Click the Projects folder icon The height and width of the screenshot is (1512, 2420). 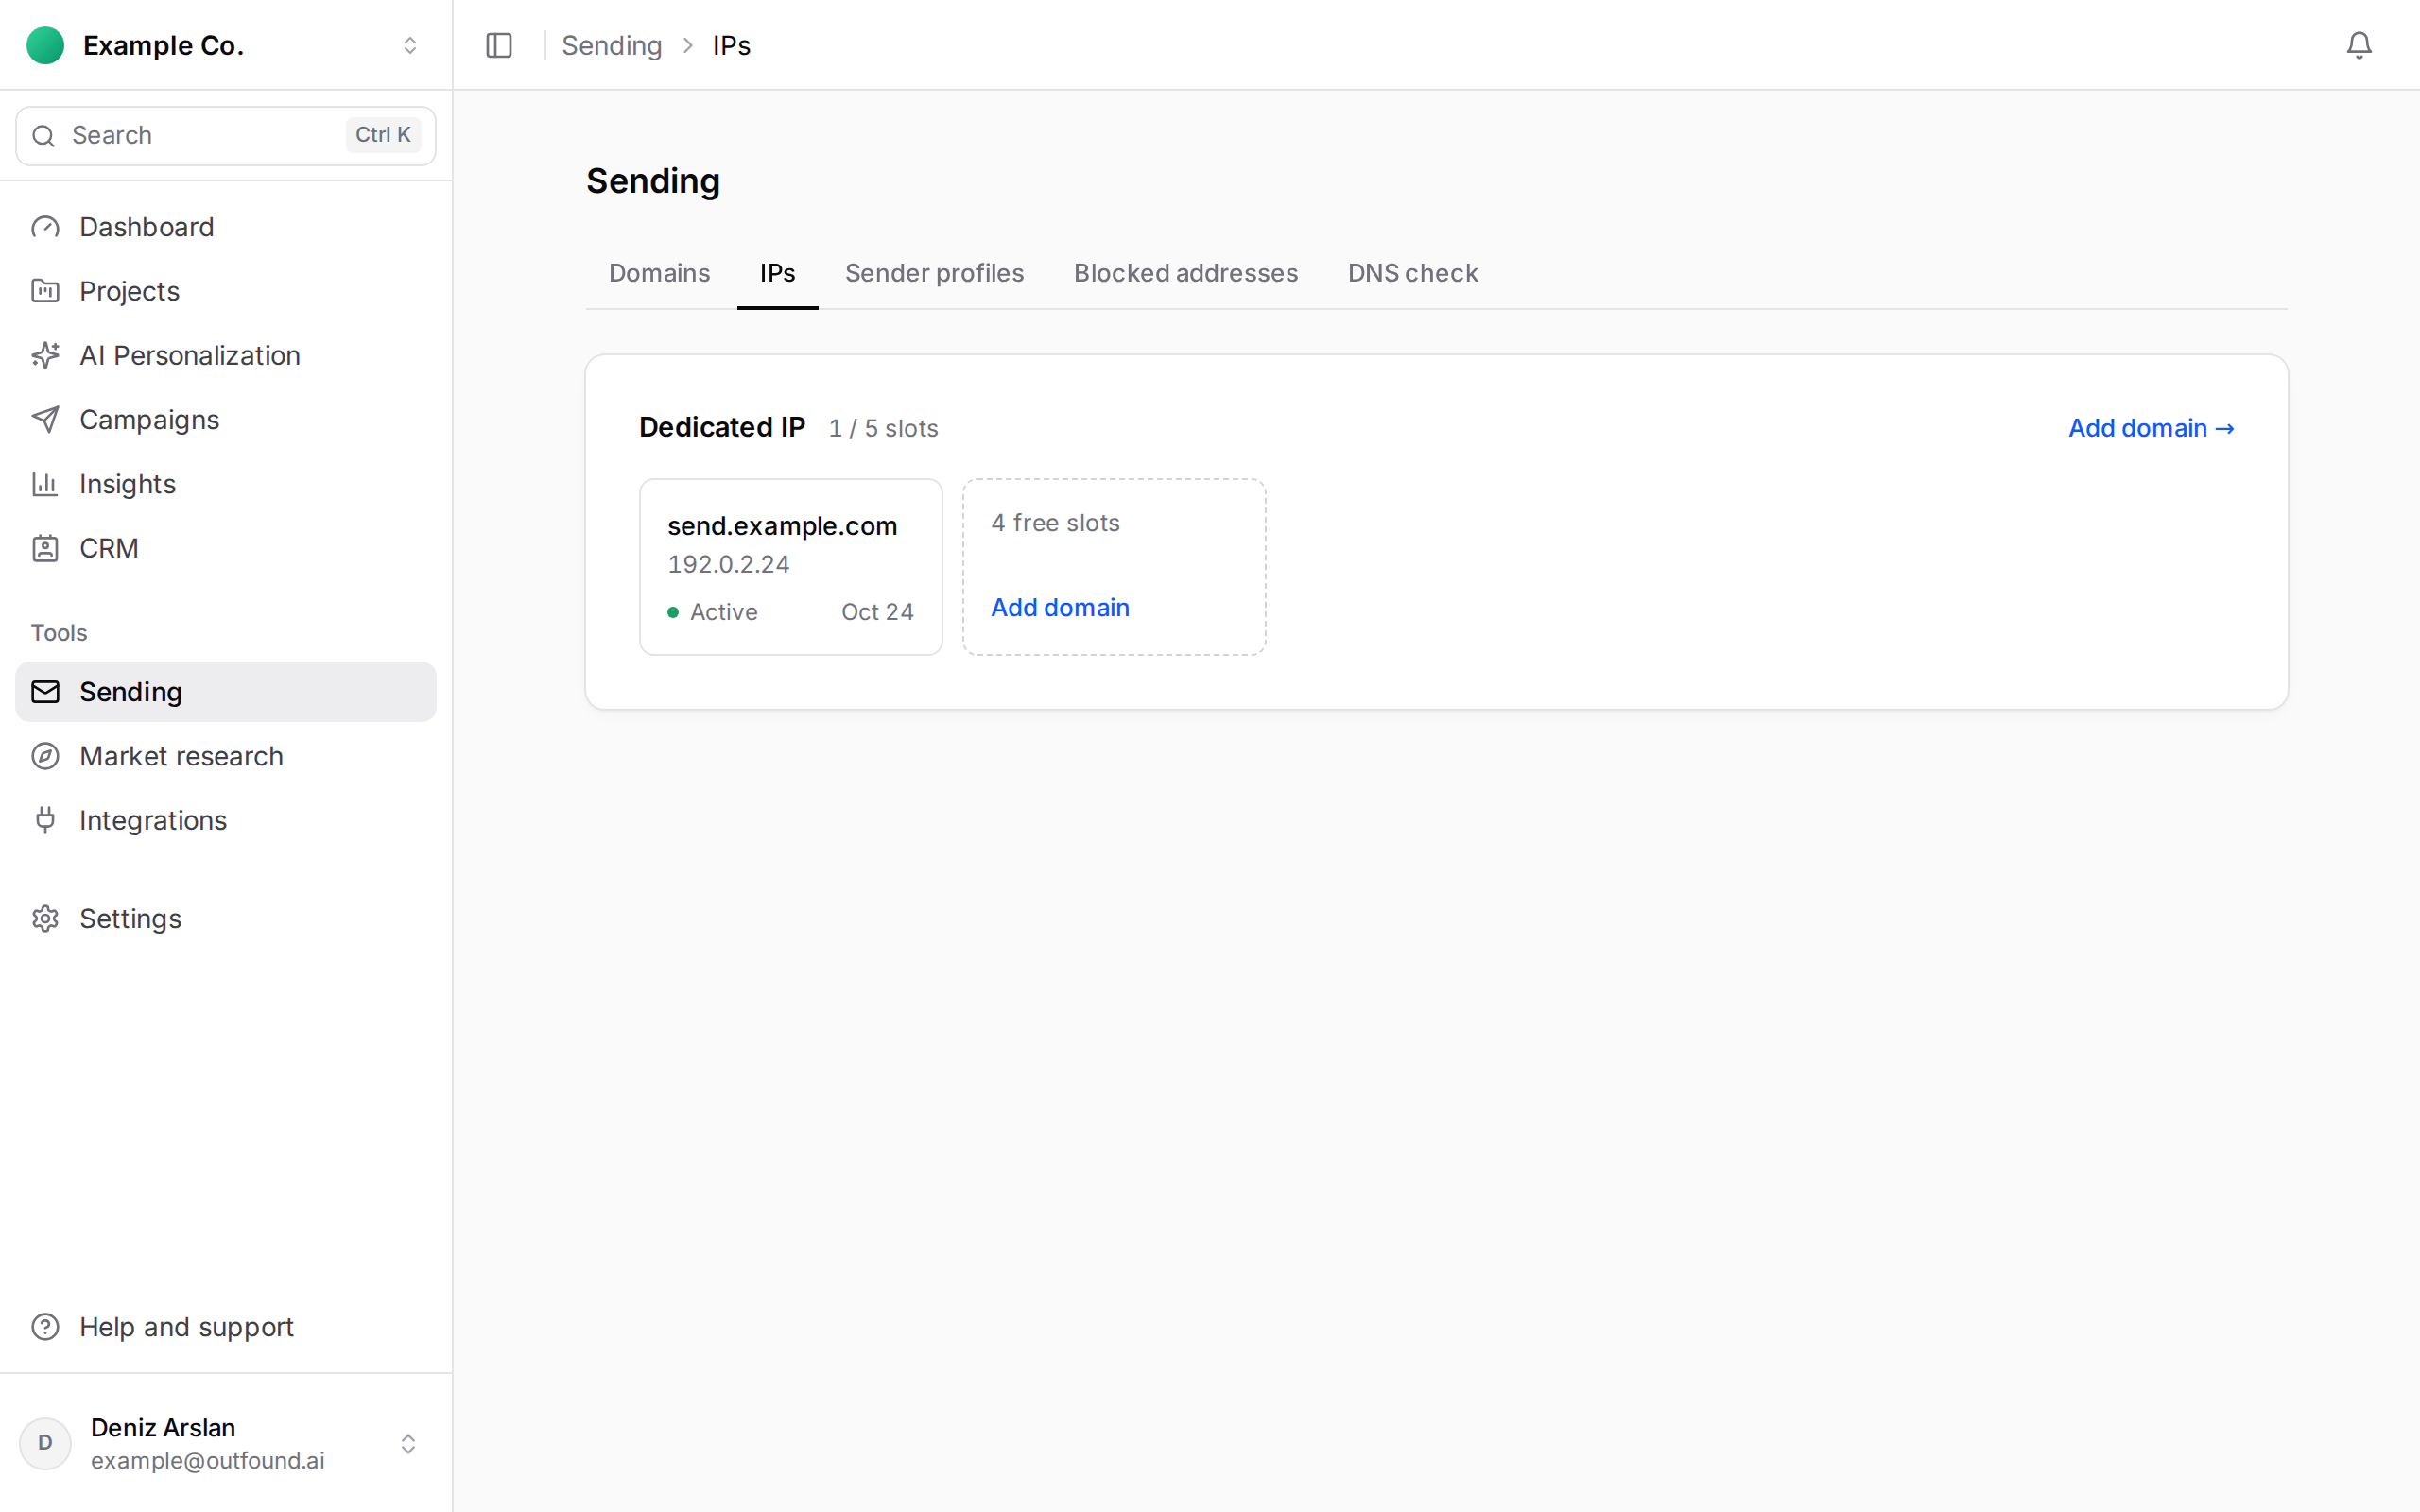click(x=45, y=291)
